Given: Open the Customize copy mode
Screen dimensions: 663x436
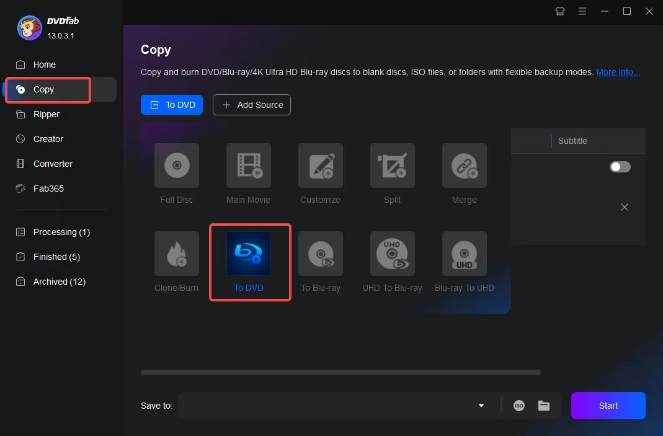Looking at the screenshot, I should (x=320, y=174).
